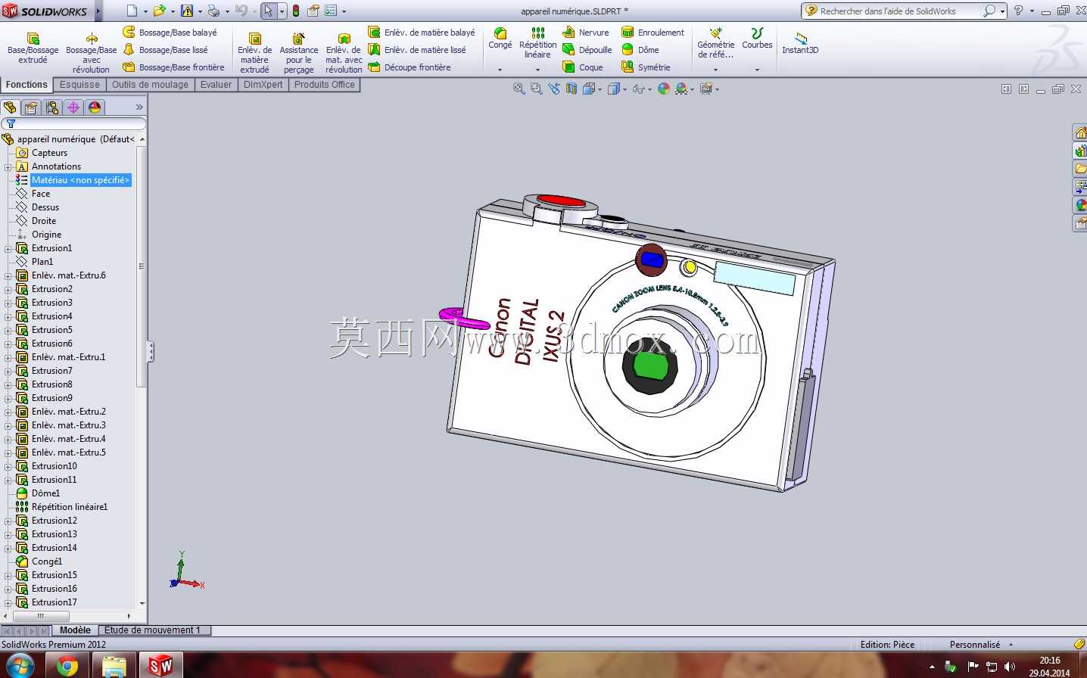Choose Découpe frontière tool
The image size is (1087, 678).
click(x=410, y=67)
